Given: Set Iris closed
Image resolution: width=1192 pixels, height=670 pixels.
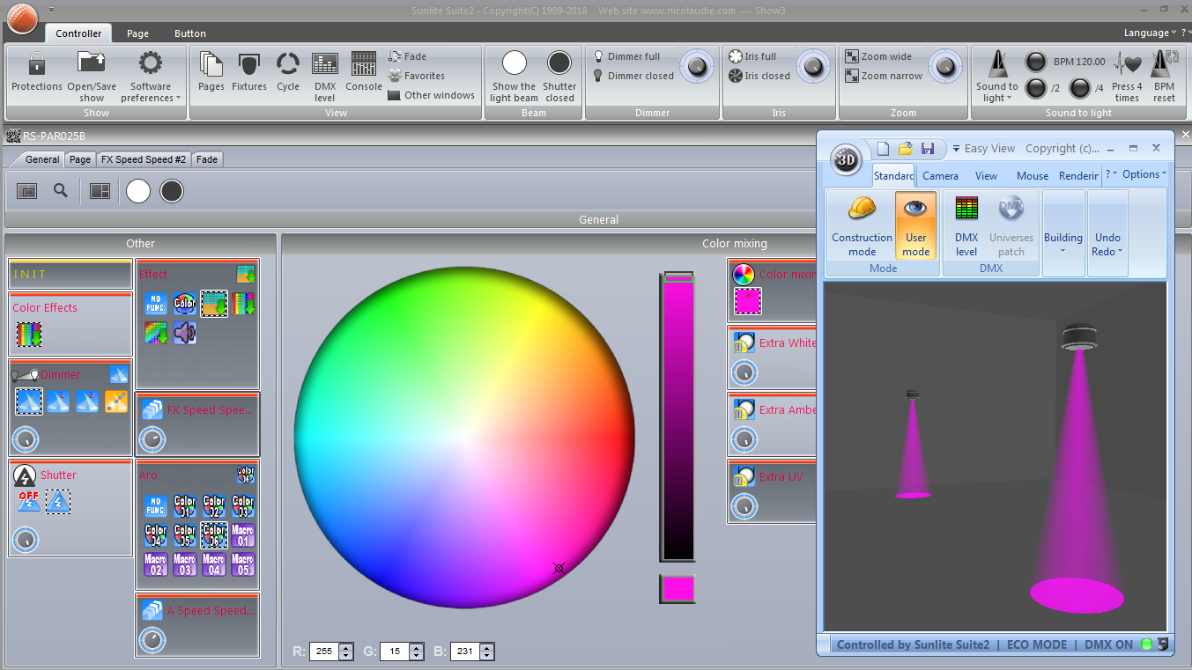Looking at the screenshot, I should tap(759, 76).
